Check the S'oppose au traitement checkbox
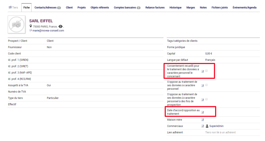The height and width of the screenshot is (141, 265). coord(206,85)
